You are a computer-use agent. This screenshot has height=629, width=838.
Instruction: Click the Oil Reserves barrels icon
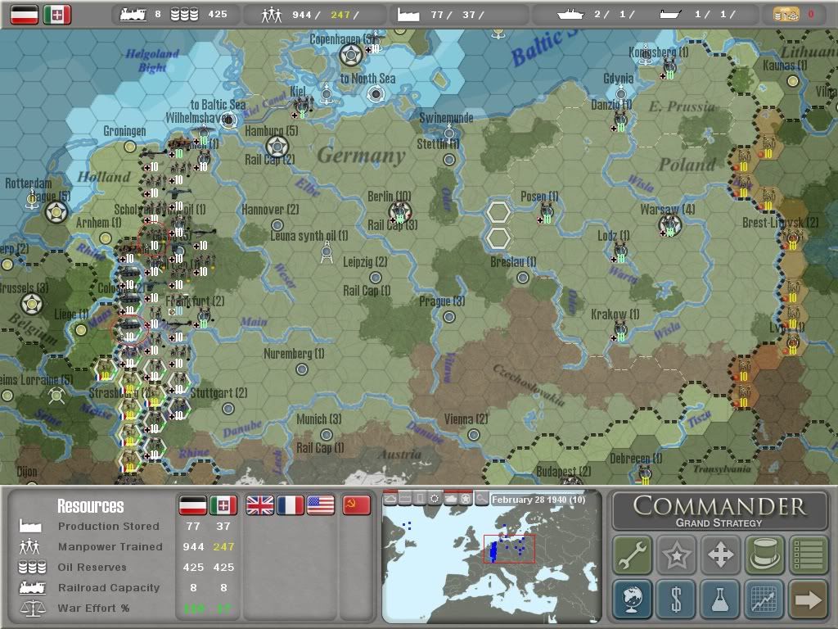click(x=32, y=567)
